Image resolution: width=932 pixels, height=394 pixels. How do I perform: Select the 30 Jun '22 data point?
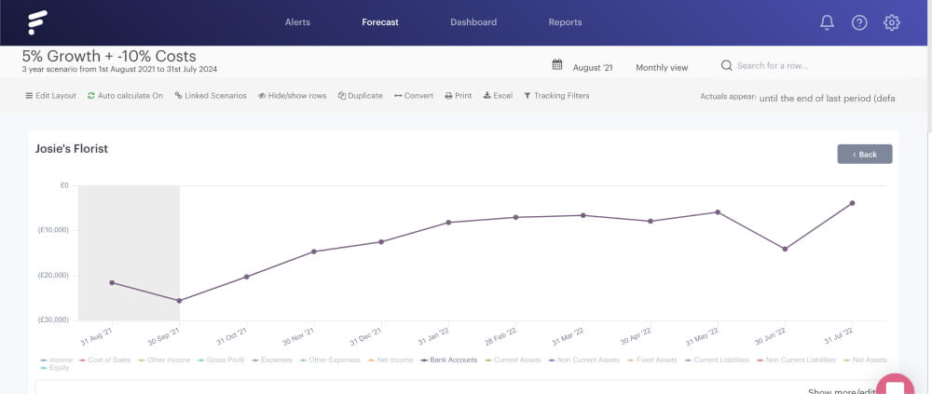point(785,249)
